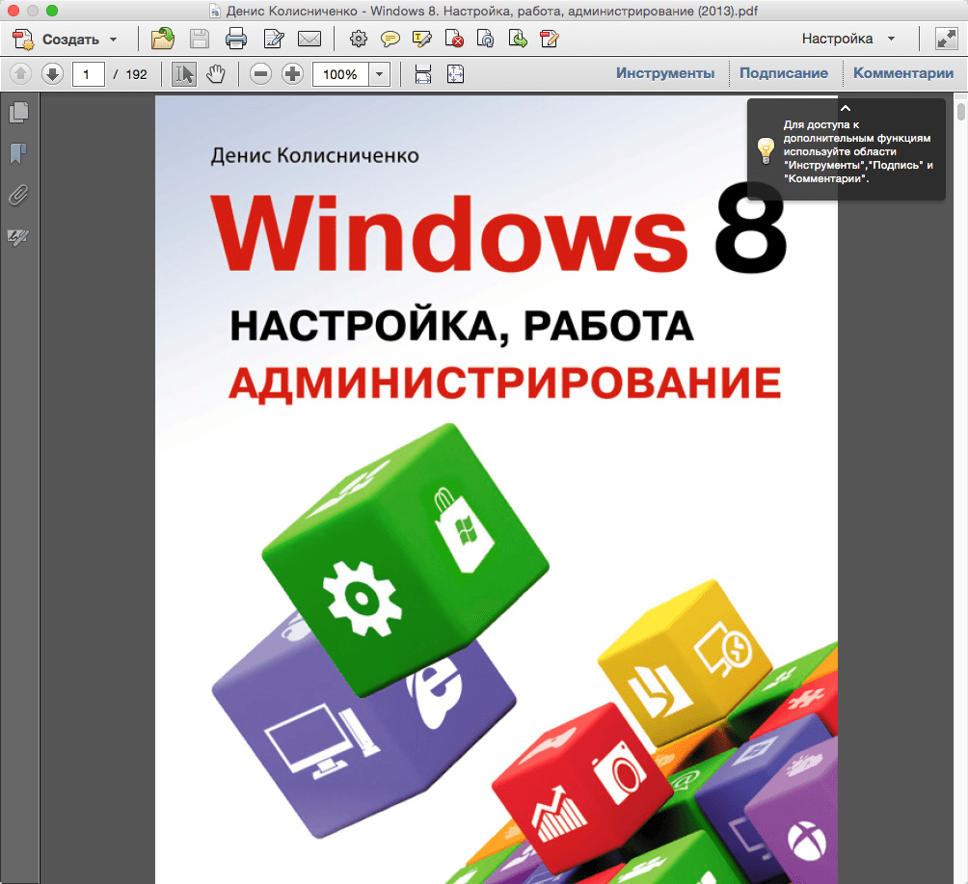Viewport: 968px width, 884px height.
Task: Show page thumbnails in sidebar
Action: [x=19, y=113]
